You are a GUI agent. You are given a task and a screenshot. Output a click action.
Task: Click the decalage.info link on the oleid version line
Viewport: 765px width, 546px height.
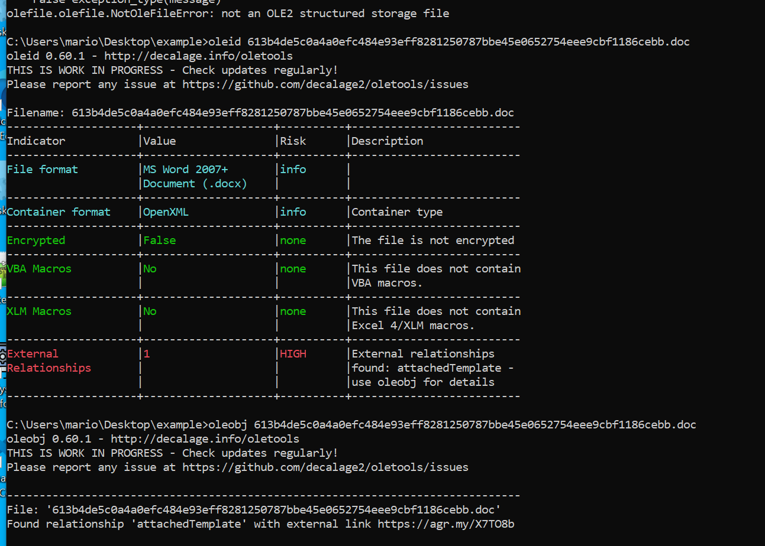[x=198, y=56]
